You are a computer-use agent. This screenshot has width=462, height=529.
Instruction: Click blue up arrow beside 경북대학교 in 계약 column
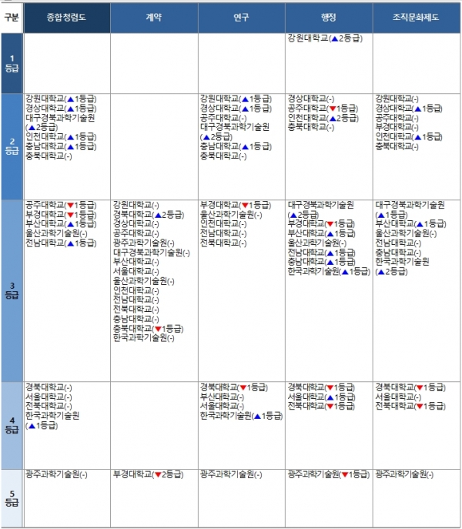[158, 214]
